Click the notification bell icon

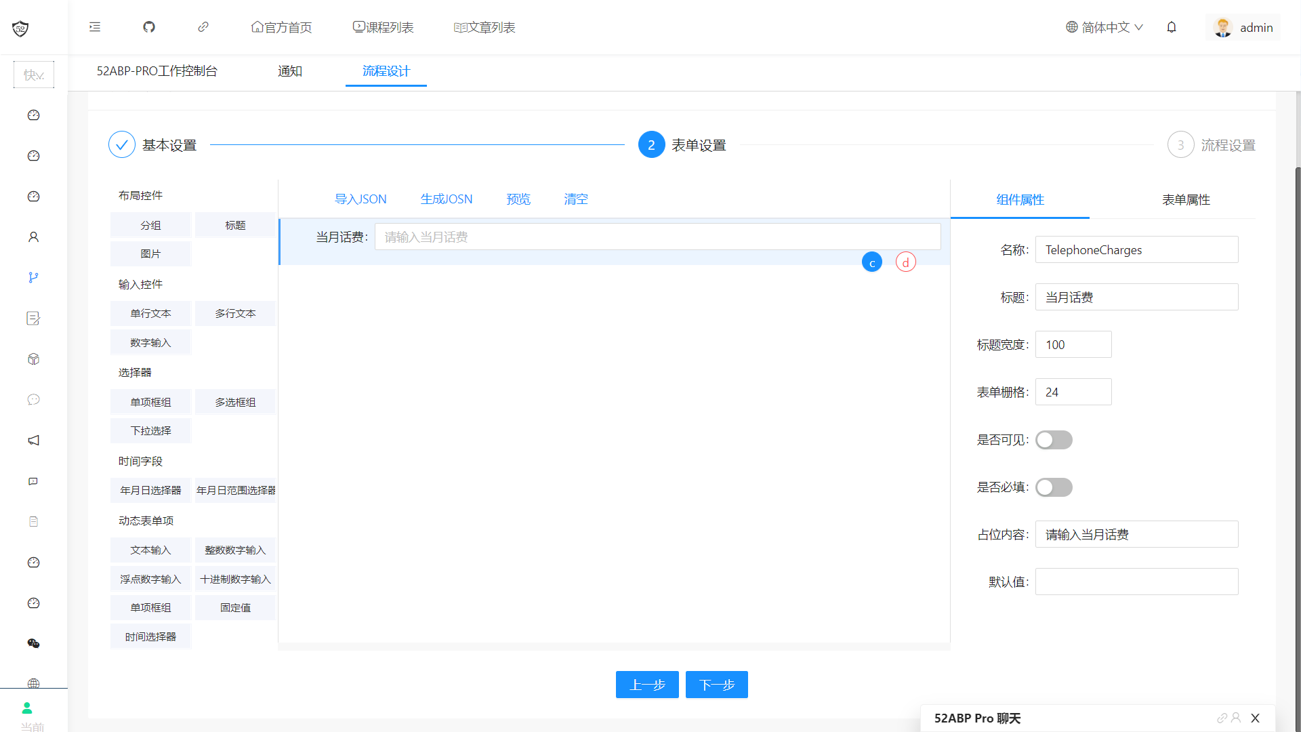(1172, 27)
